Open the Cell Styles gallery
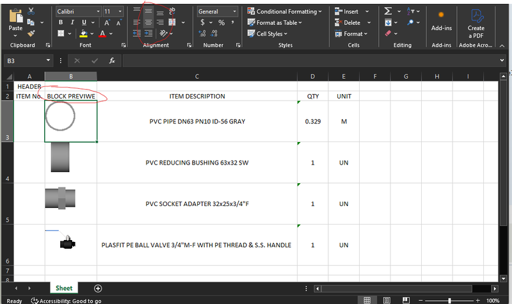Image resolution: width=512 pixels, height=304 pixels. [270, 34]
